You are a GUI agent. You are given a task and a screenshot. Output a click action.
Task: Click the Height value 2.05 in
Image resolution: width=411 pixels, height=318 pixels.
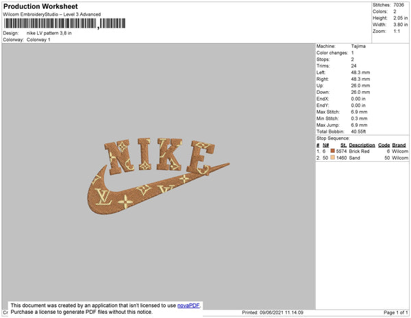click(401, 18)
